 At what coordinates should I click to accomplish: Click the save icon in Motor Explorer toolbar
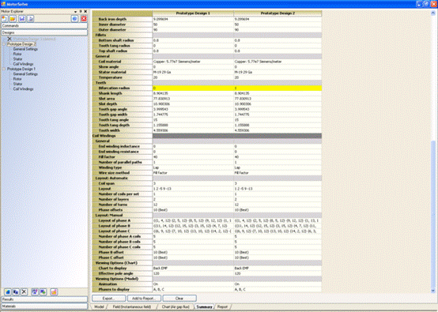(22, 19)
